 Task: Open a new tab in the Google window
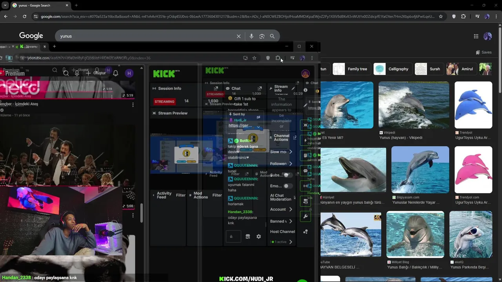coord(76,5)
